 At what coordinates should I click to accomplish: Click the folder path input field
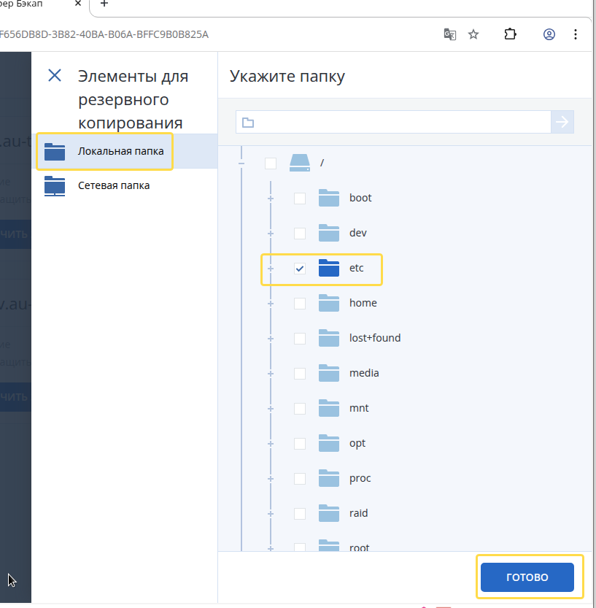pyautogui.click(x=393, y=122)
